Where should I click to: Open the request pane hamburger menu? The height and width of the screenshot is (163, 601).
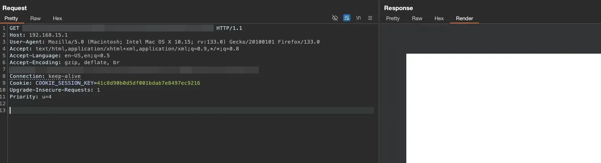click(x=370, y=18)
